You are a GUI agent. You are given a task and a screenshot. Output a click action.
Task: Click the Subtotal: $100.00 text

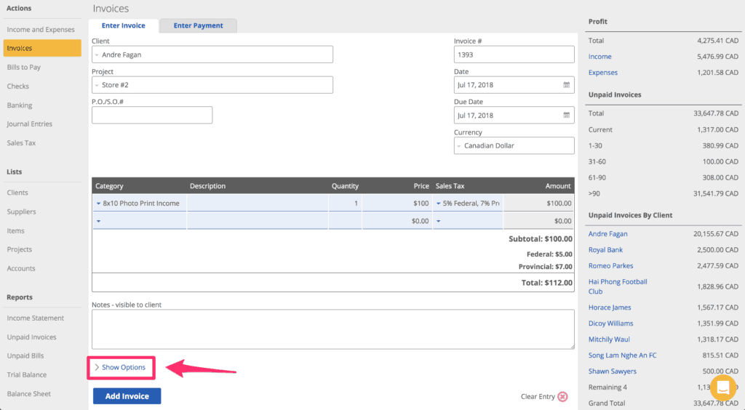pyautogui.click(x=541, y=238)
